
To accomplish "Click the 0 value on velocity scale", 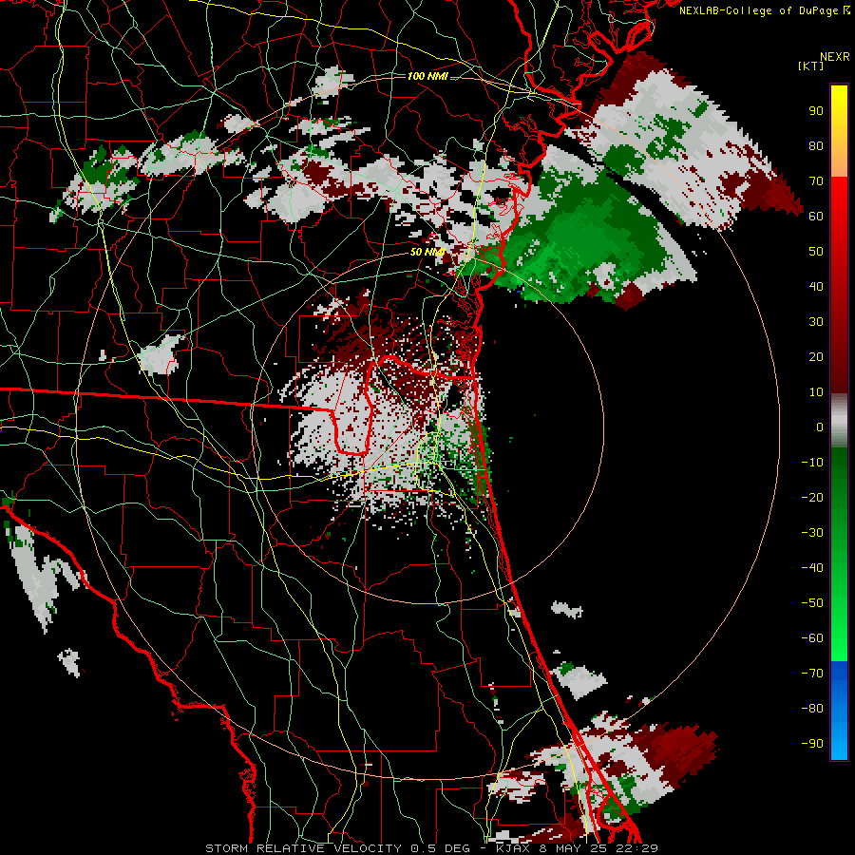I will pyautogui.click(x=820, y=427).
